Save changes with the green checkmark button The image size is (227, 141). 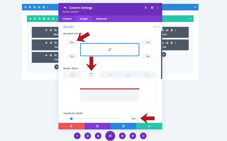[149, 126]
